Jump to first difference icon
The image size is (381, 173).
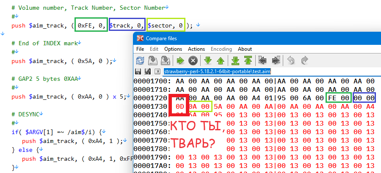248,60
